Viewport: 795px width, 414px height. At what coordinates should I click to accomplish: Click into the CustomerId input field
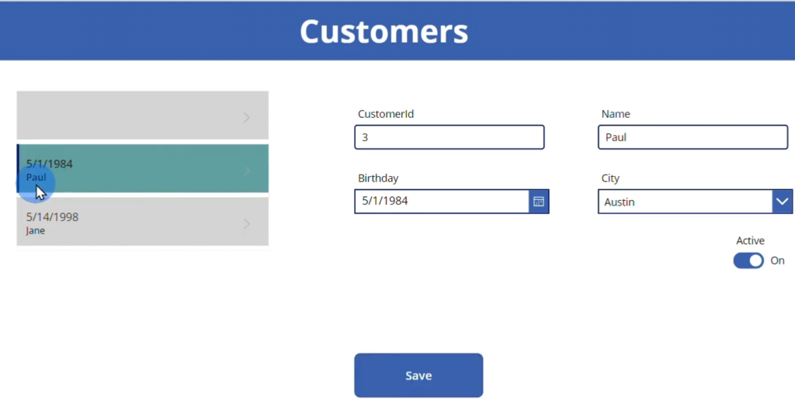(450, 137)
